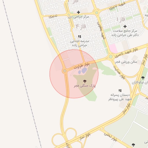148x148 pixels.
Task: Click the blue pond inside the red circle
Action: point(83,71)
